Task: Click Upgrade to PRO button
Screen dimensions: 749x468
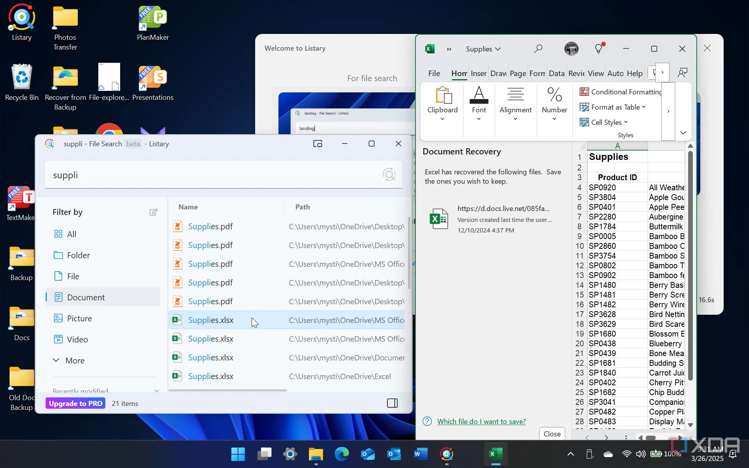Action: (x=75, y=403)
